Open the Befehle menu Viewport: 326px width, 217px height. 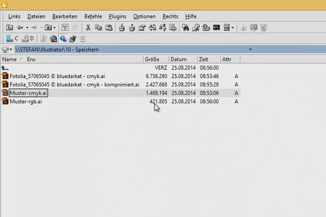click(x=93, y=16)
